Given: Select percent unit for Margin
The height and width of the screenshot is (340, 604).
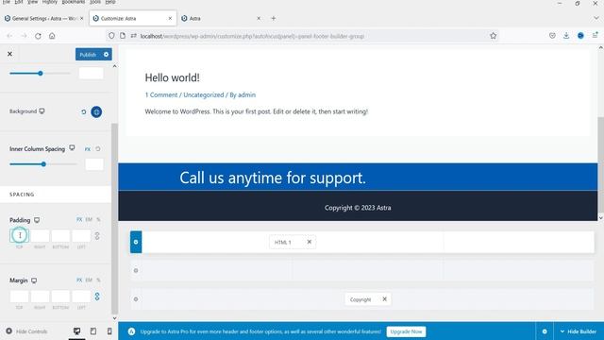Looking at the screenshot, I should point(98,280).
